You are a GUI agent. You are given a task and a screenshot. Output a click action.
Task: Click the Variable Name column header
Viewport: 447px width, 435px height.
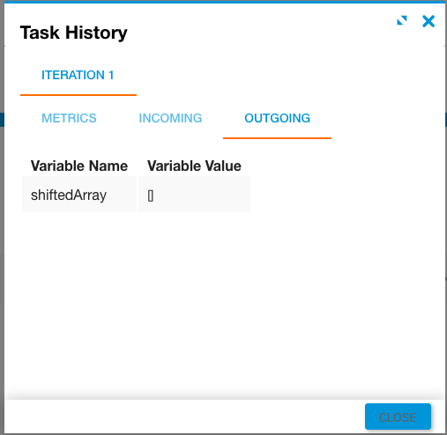[x=79, y=166]
